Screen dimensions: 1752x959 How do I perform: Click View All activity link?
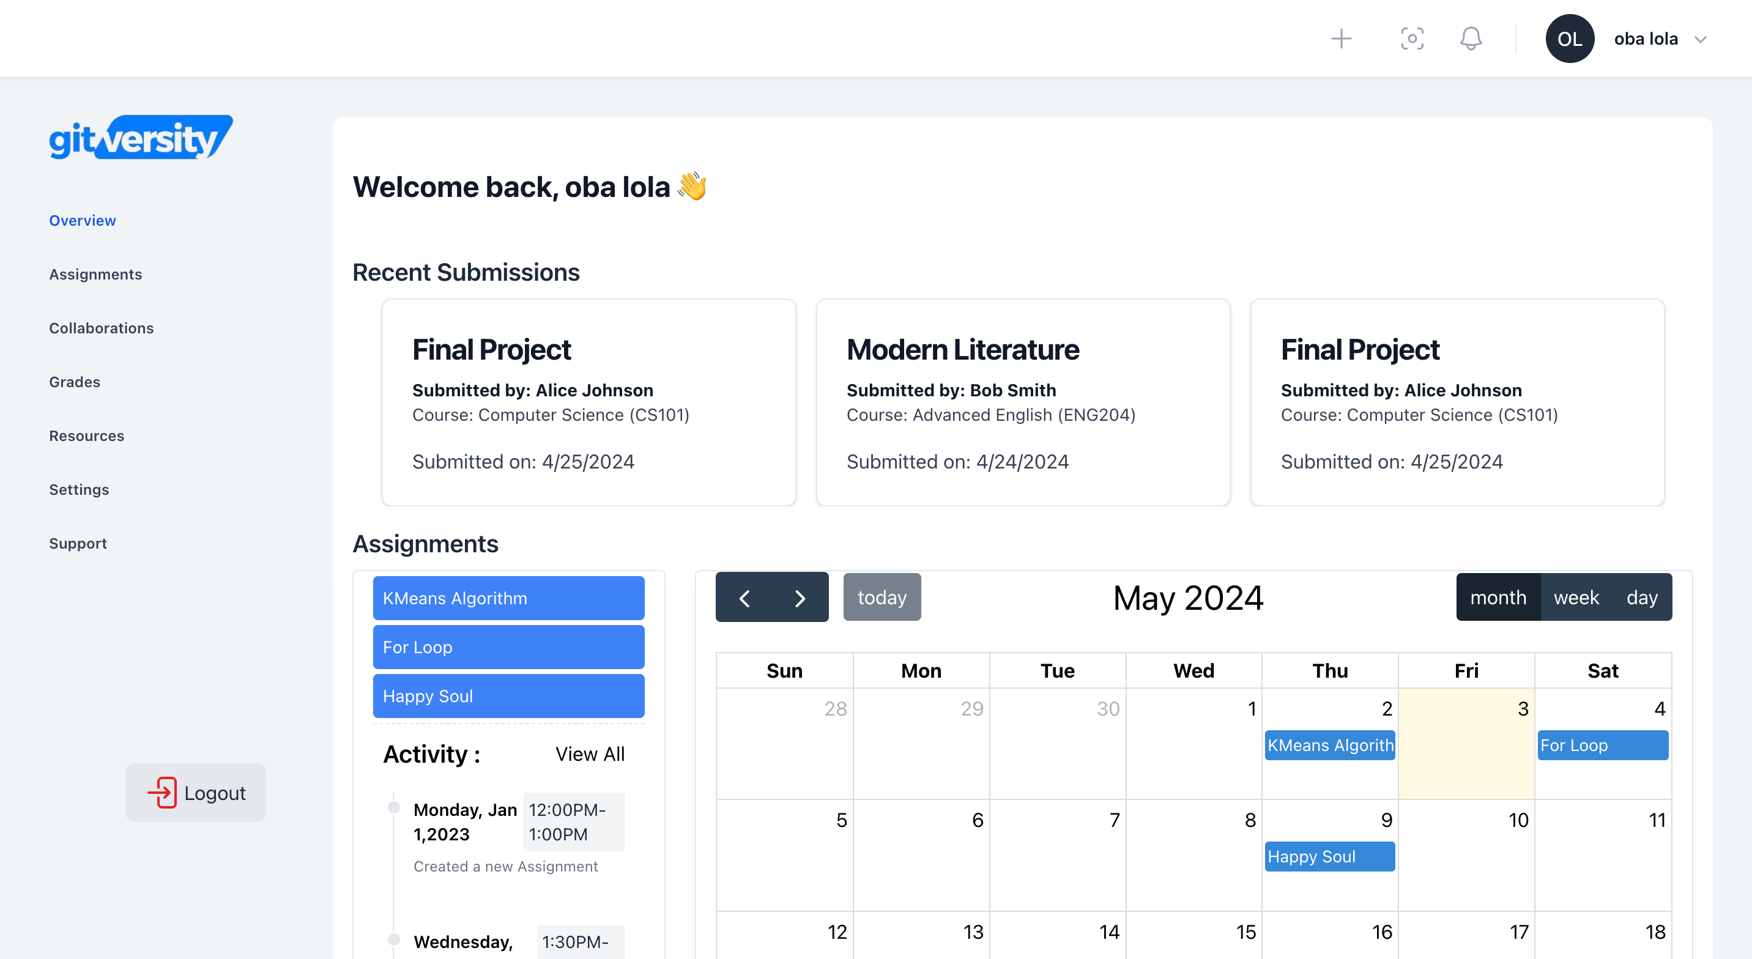pos(590,754)
